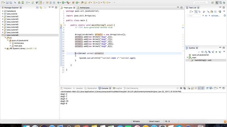Screen dimensions: 227x127
Task: Toggle Hide Static Members in Outline
Action: pos(213,52)
